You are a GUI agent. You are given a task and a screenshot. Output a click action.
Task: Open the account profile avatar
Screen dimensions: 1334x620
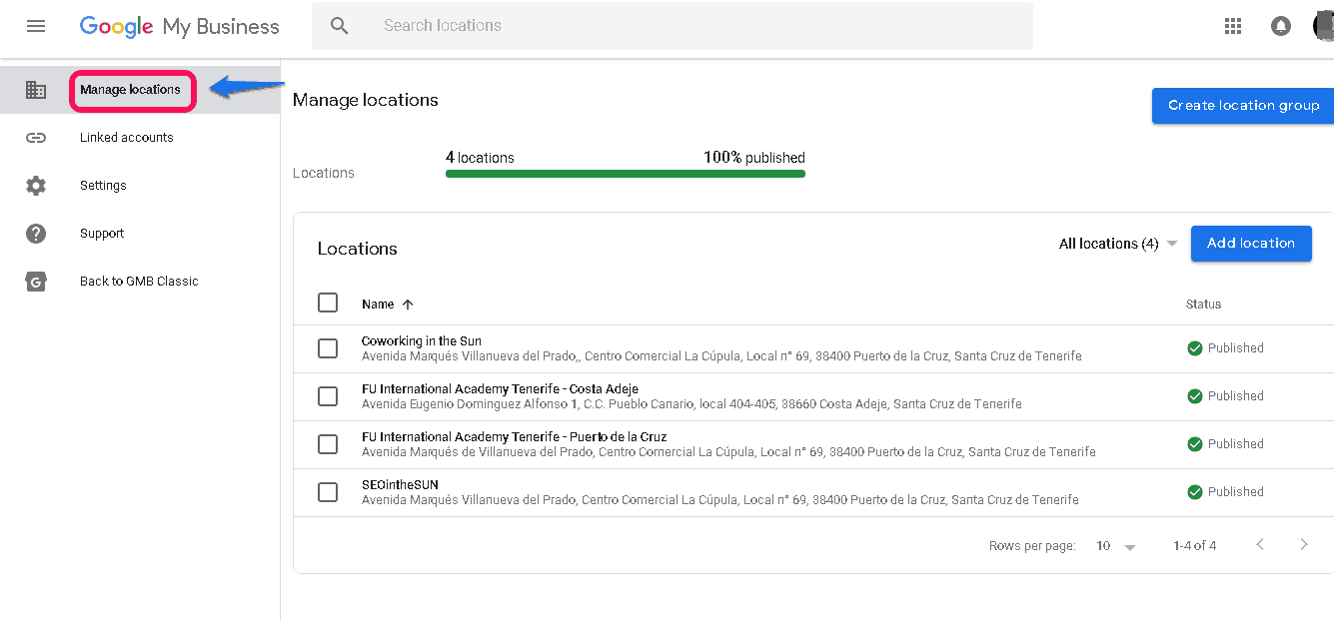pyautogui.click(x=1324, y=26)
